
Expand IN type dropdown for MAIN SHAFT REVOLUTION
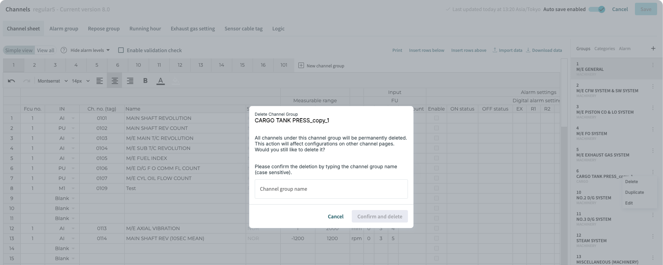pyautogui.click(x=73, y=118)
